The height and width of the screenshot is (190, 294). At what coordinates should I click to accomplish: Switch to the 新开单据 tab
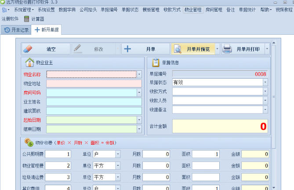[46, 29]
